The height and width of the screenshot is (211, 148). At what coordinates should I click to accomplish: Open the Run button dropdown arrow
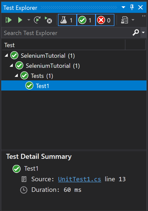click(x=28, y=20)
